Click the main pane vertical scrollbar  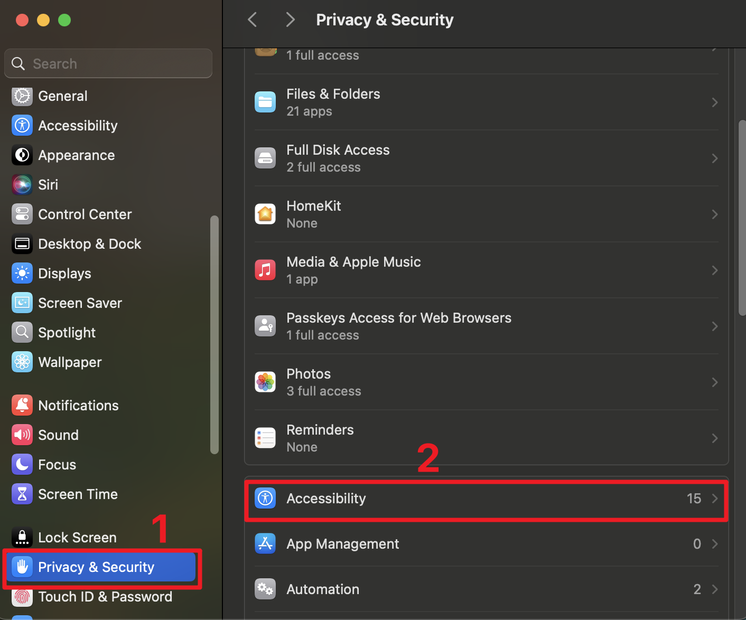pyautogui.click(x=742, y=218)
